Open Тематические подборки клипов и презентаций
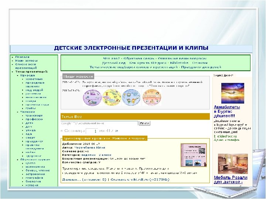Screen dimensions: 266x199 (134, 67)
